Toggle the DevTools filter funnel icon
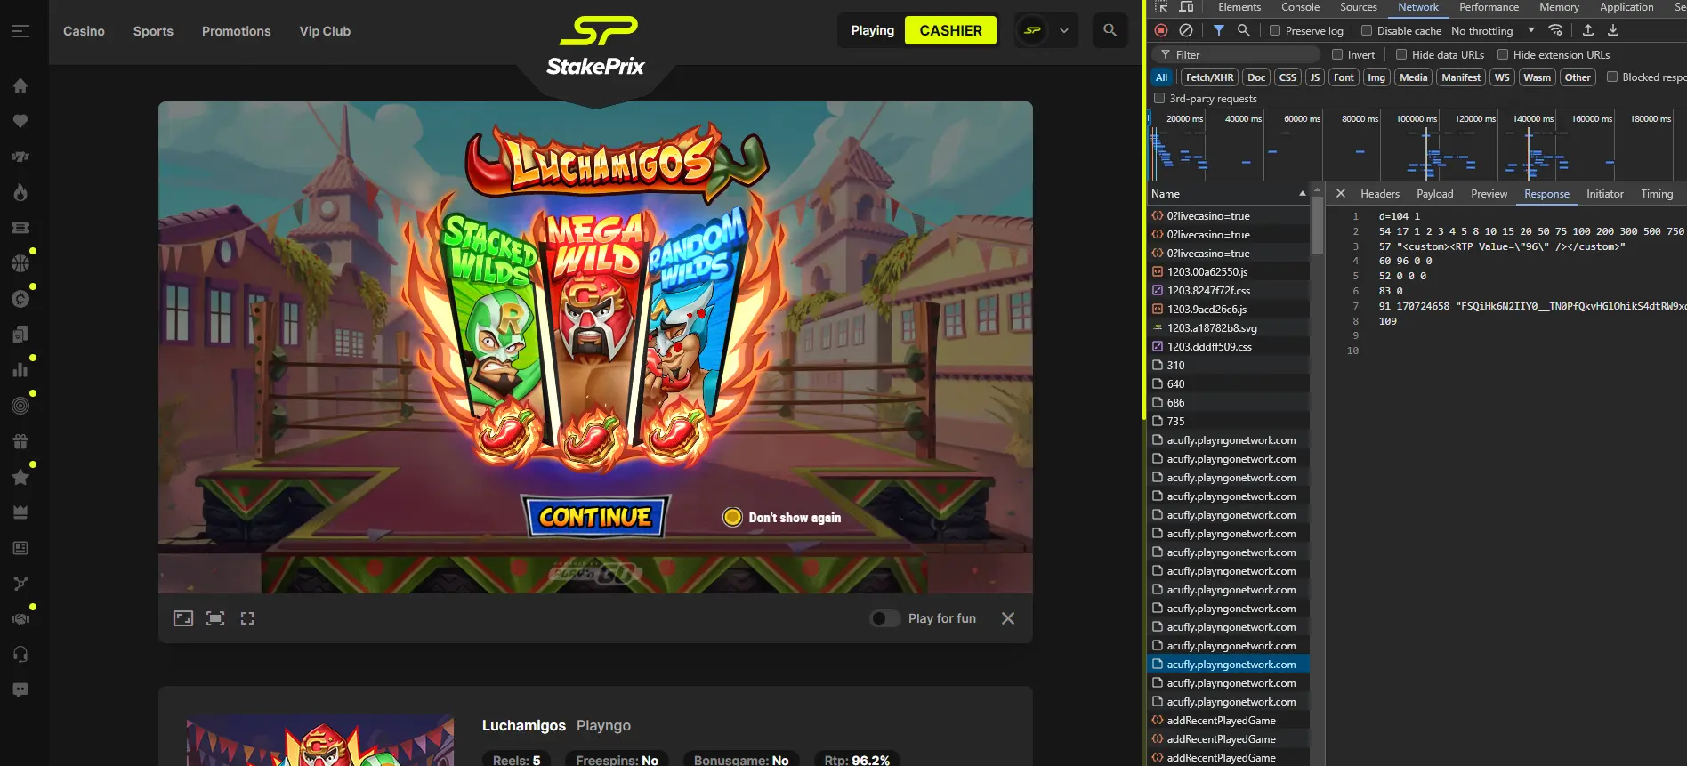1687x766 pixels. point(1219,30)
